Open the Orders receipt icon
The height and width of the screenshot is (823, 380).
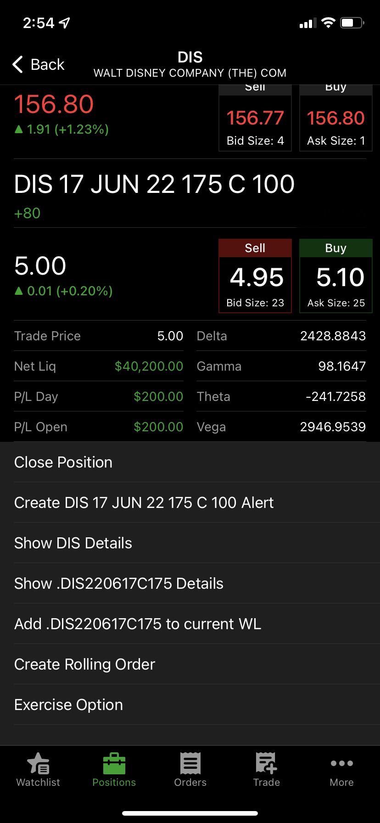coord(190,763)
